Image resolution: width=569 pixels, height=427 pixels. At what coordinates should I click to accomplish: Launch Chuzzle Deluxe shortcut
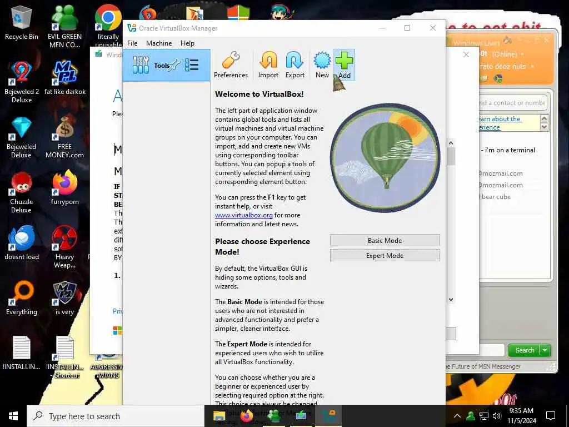(x=22, y=192)
